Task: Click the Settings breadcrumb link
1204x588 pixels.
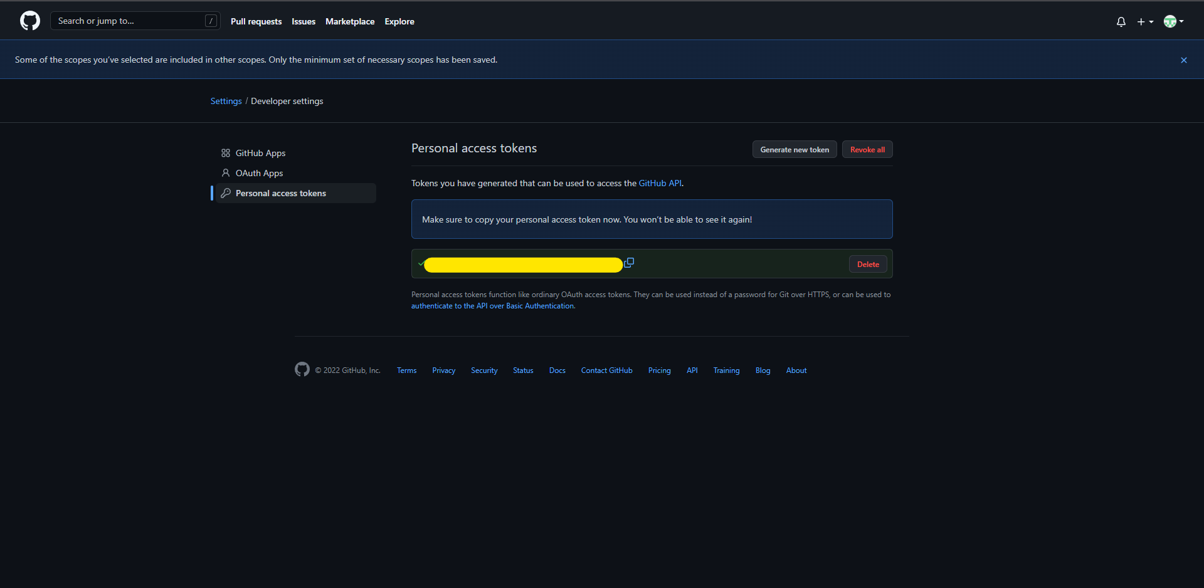Action: click(x=226, y=101)
